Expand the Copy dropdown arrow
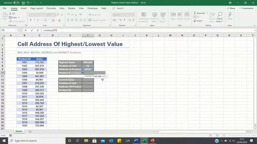The height and width of the screenshot is (144, 257). 19,17
